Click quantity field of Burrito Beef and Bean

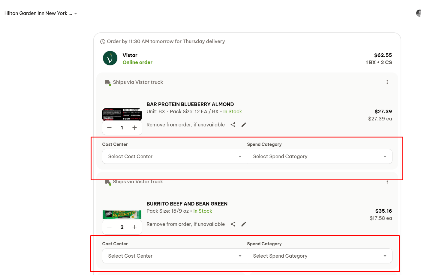(122, 227)
